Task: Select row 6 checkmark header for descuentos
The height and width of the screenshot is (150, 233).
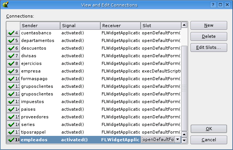Action: pyautogui.click(x=13, y=48)
